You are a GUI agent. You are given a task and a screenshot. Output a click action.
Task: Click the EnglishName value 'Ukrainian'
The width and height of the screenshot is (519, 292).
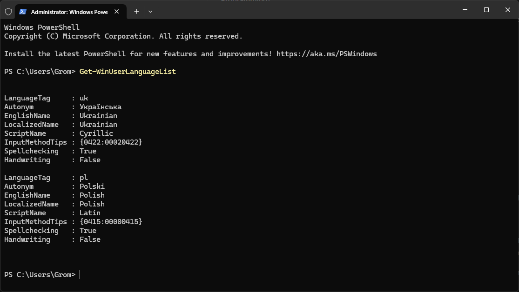[x=98, y=116]
